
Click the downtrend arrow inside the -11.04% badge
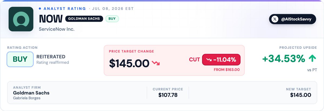click(x=209, y=60)
